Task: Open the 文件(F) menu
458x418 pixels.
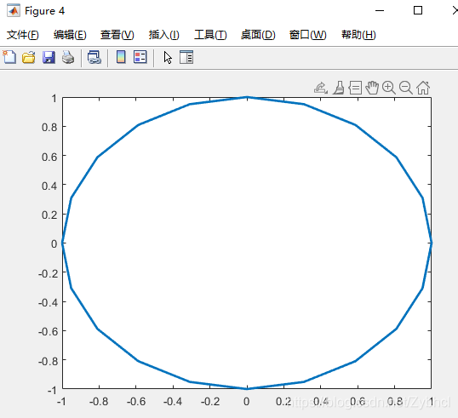Action: click(x=22, y=35)
